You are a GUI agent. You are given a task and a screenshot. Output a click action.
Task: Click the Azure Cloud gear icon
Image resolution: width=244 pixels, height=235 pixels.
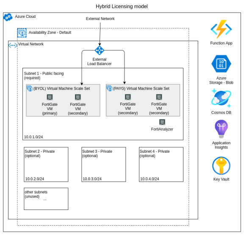[x=8, y=17]
